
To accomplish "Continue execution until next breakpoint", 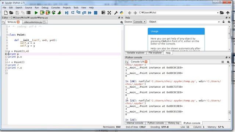I will point(90,13).
